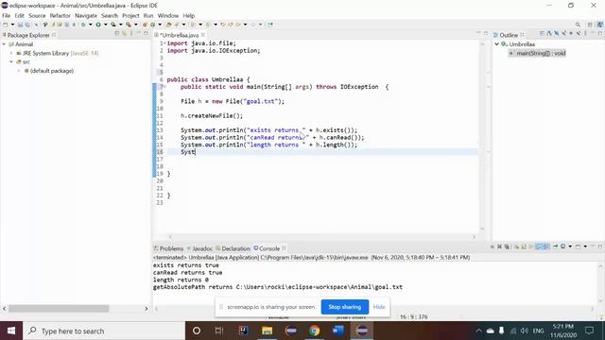Image resolution: width=605 pixels, height=340 pixels.
Task: Click the Type here to search box
Action: coord(104,331)
